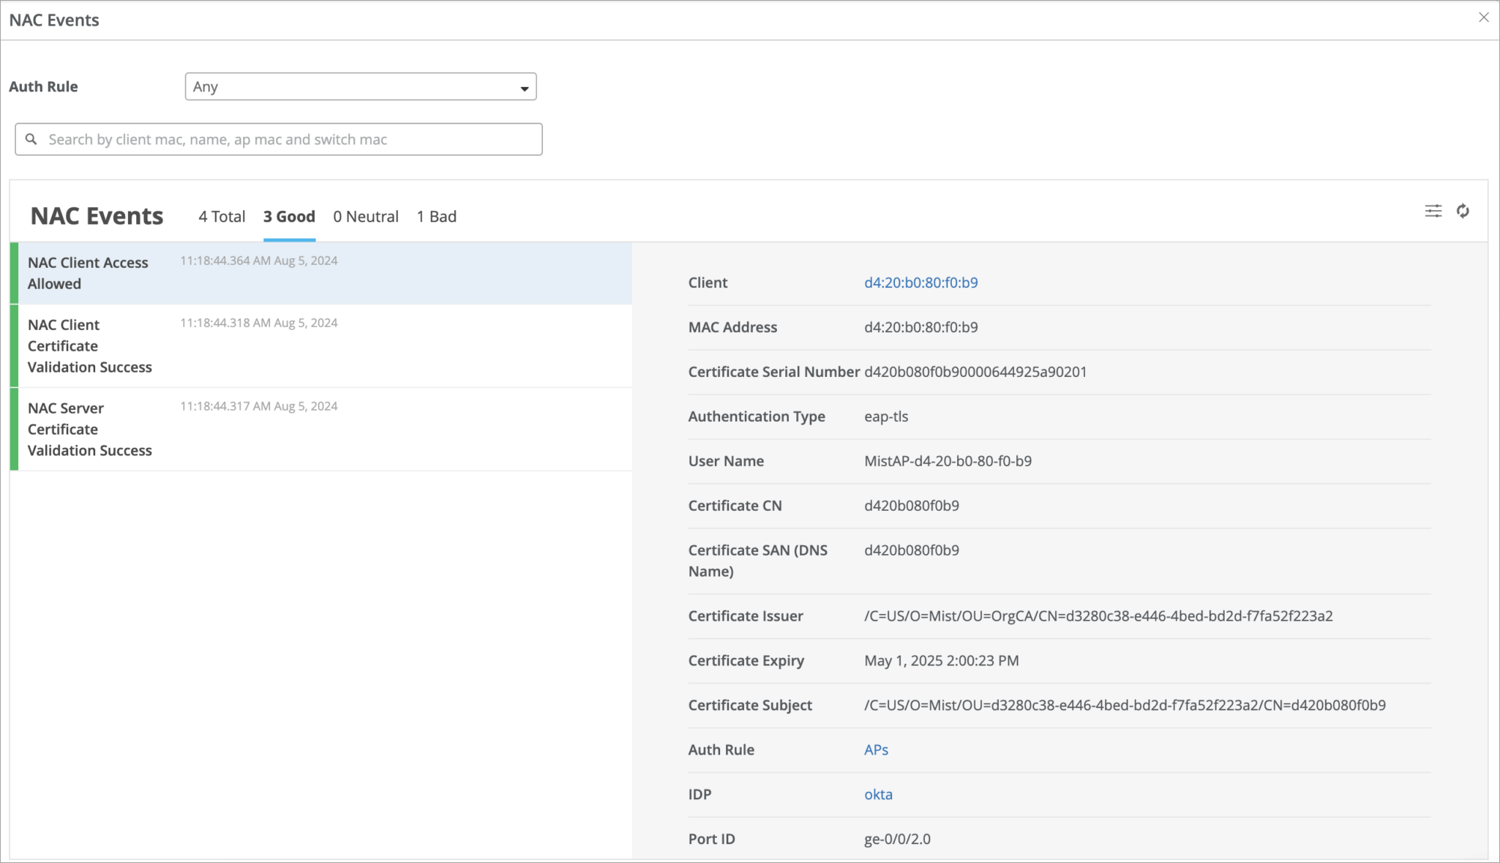Screen dimensions: 1500x863
Task: Click the Auth Rule dropdown arrow
Action: pyautogui.click(x=524, y=89)
